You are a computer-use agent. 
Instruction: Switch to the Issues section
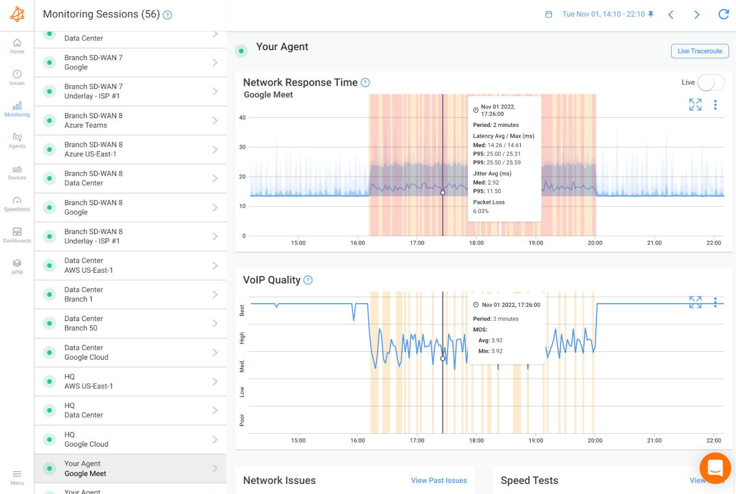pyautogui.click(x=17, y=77)
